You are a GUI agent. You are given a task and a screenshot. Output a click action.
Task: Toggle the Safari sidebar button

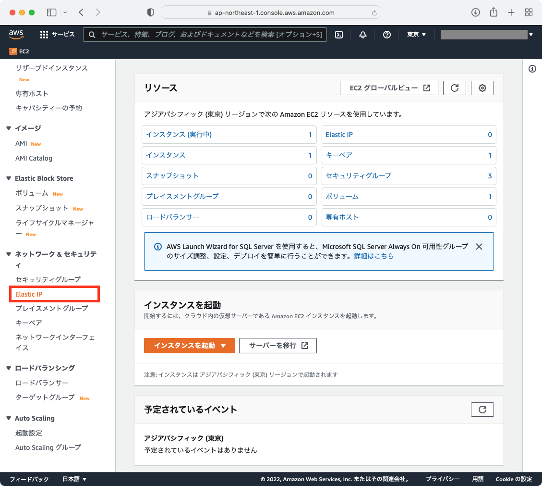51,12
